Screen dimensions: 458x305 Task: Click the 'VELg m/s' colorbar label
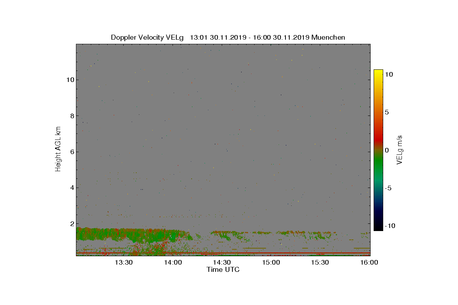(400, 149)
